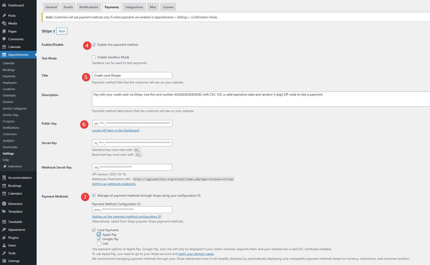430x265 pixels.
Task: Uncheck Apple Pay payment option
Action: click(99, 234)
